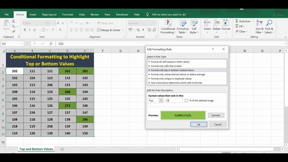Click the Percent Style icon
Viewport: 288px width, 162px height.
tap(138, 30)
